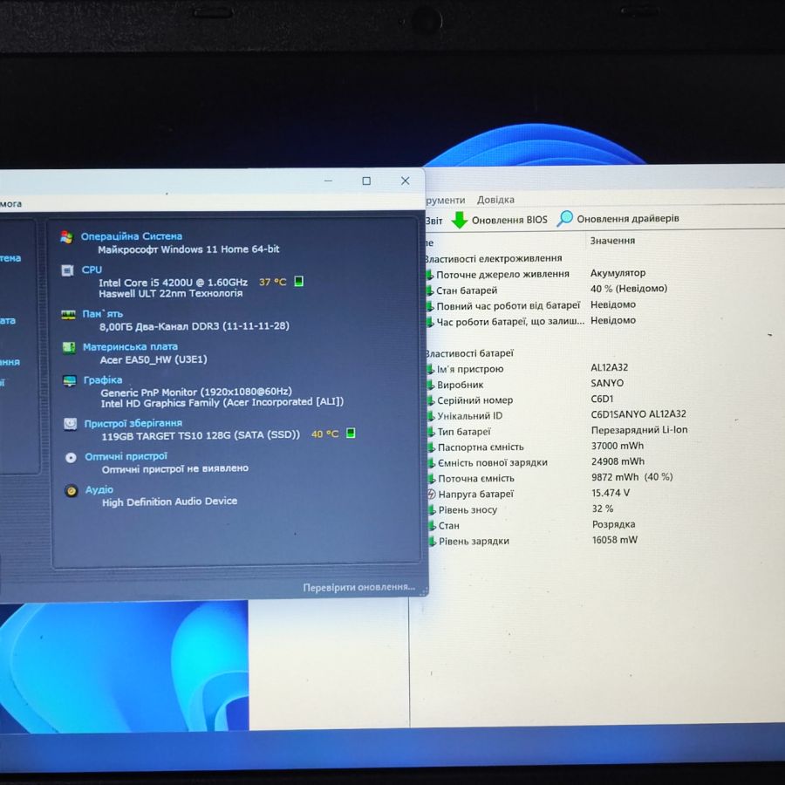
Task: Close the Speccy window
Action: [405, 181]
